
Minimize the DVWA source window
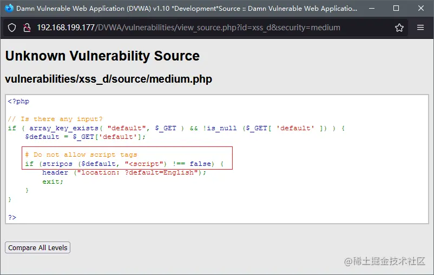[372, 9]
